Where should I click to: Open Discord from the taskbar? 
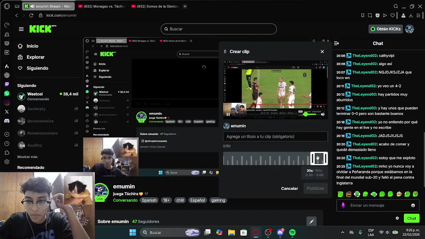280,232
